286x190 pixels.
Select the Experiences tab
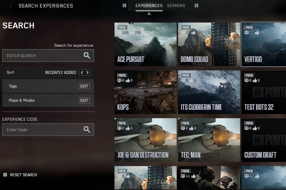tap(149, 6)
